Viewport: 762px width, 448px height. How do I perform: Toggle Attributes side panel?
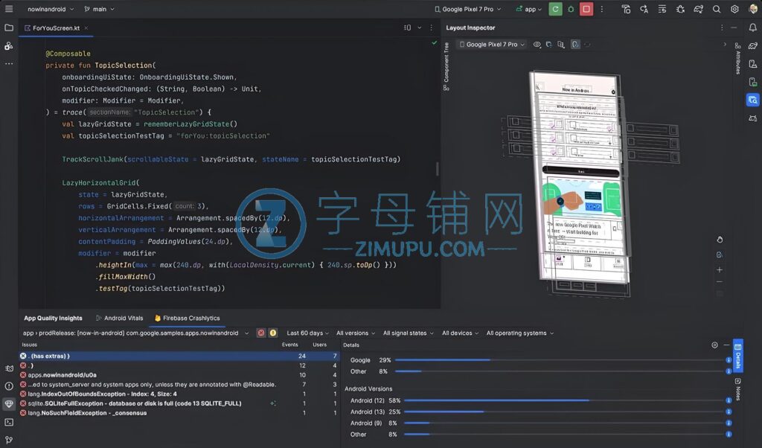(x=737, y=59)
